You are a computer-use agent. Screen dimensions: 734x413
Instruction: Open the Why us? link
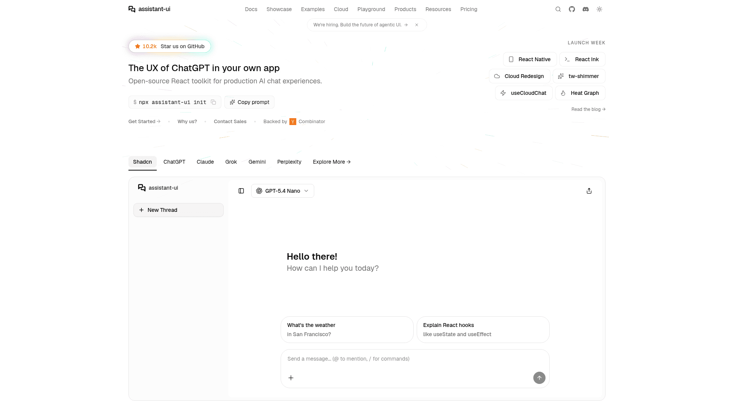pos(187,122)
